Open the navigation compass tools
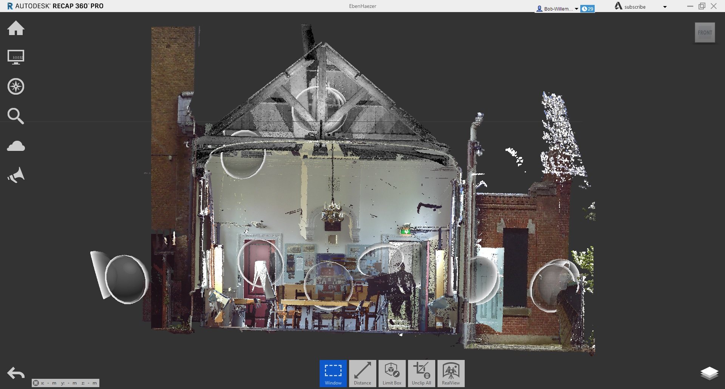This screenshot has width=725, height=389. [x=16, y=86]
